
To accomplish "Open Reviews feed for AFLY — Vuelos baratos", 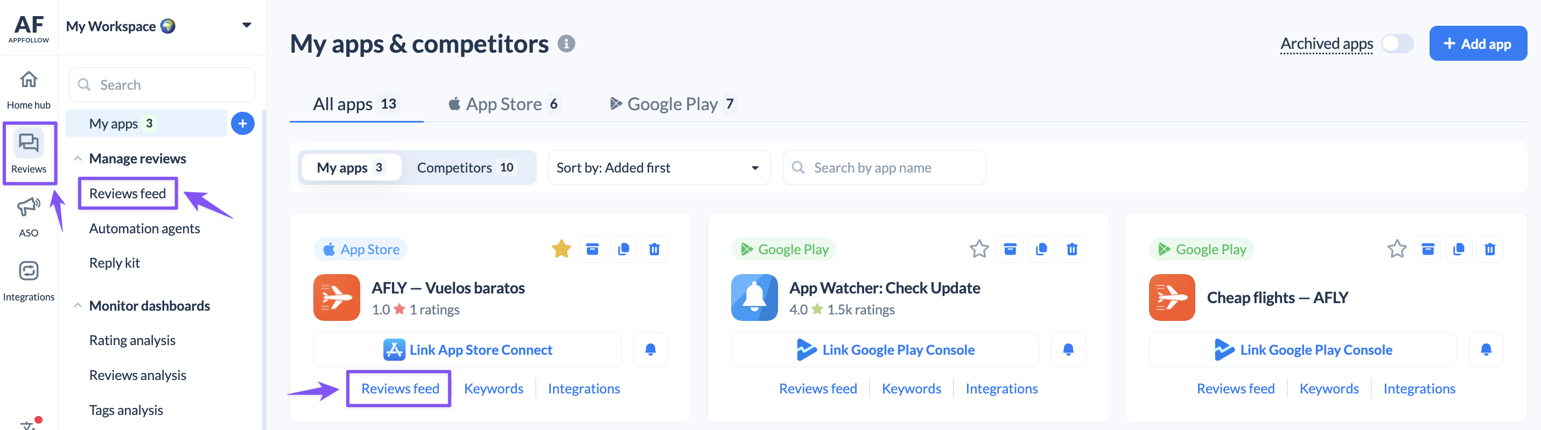I will pyautogui.click(x=400, y=389).
